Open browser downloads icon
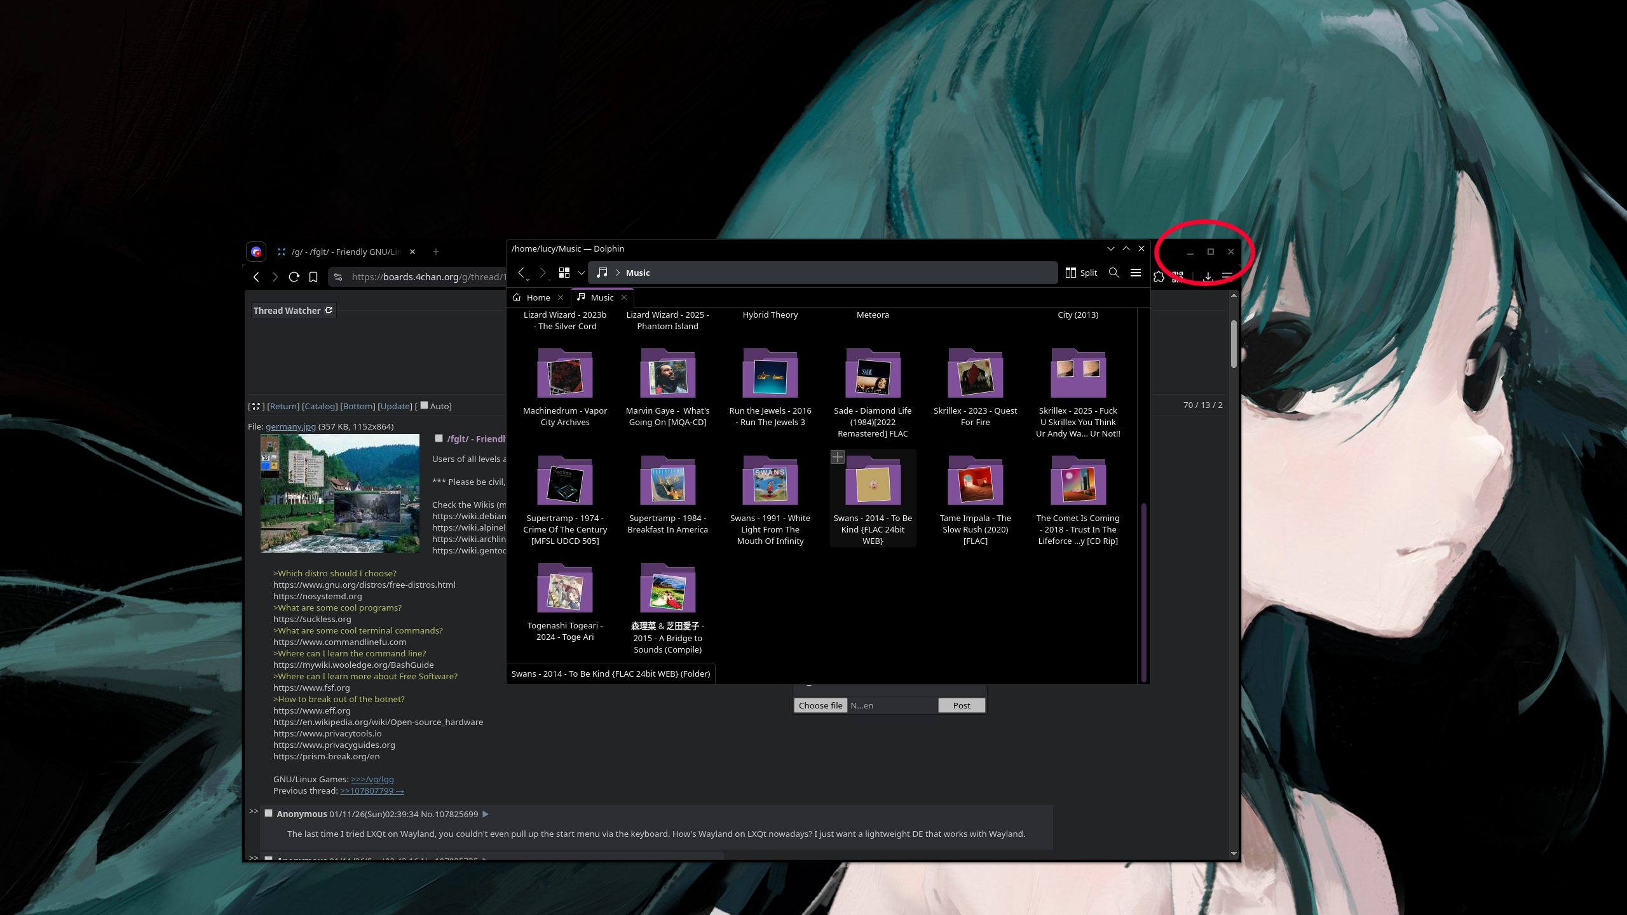Screen dimensions: 1627x915 pos(1208,277)
